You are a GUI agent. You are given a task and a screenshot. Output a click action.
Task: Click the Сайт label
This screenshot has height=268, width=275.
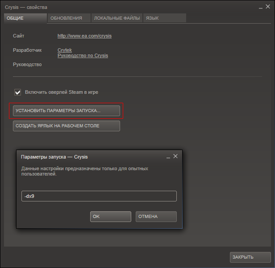pyautogui.click(x=19, y=36)
